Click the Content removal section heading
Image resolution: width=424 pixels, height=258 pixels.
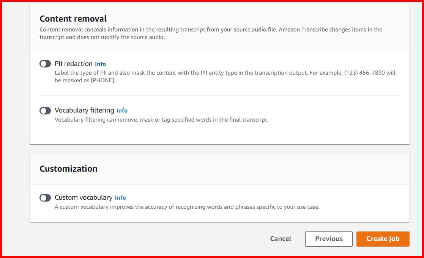point(73,19)
